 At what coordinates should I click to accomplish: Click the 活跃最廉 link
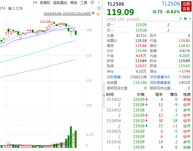tap(114, 77)
